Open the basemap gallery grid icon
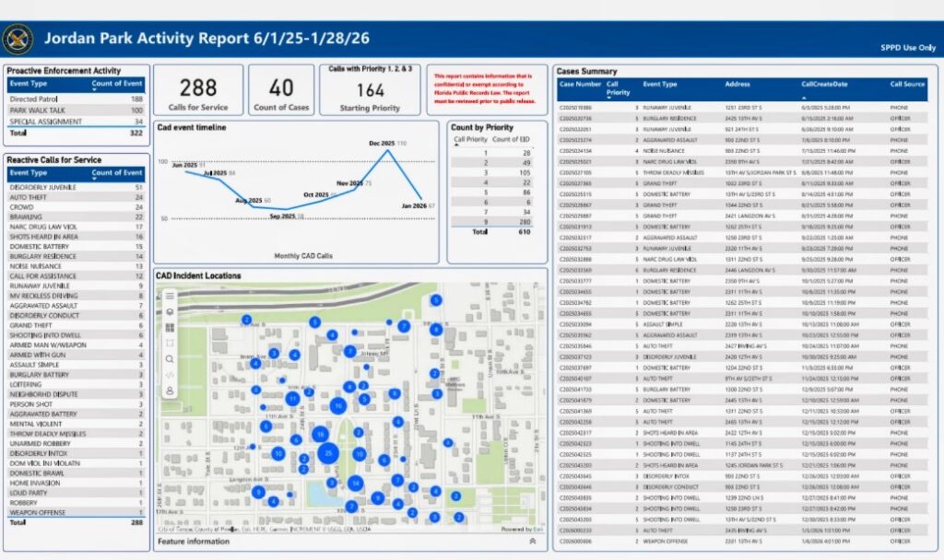 (x=170, y=328)
